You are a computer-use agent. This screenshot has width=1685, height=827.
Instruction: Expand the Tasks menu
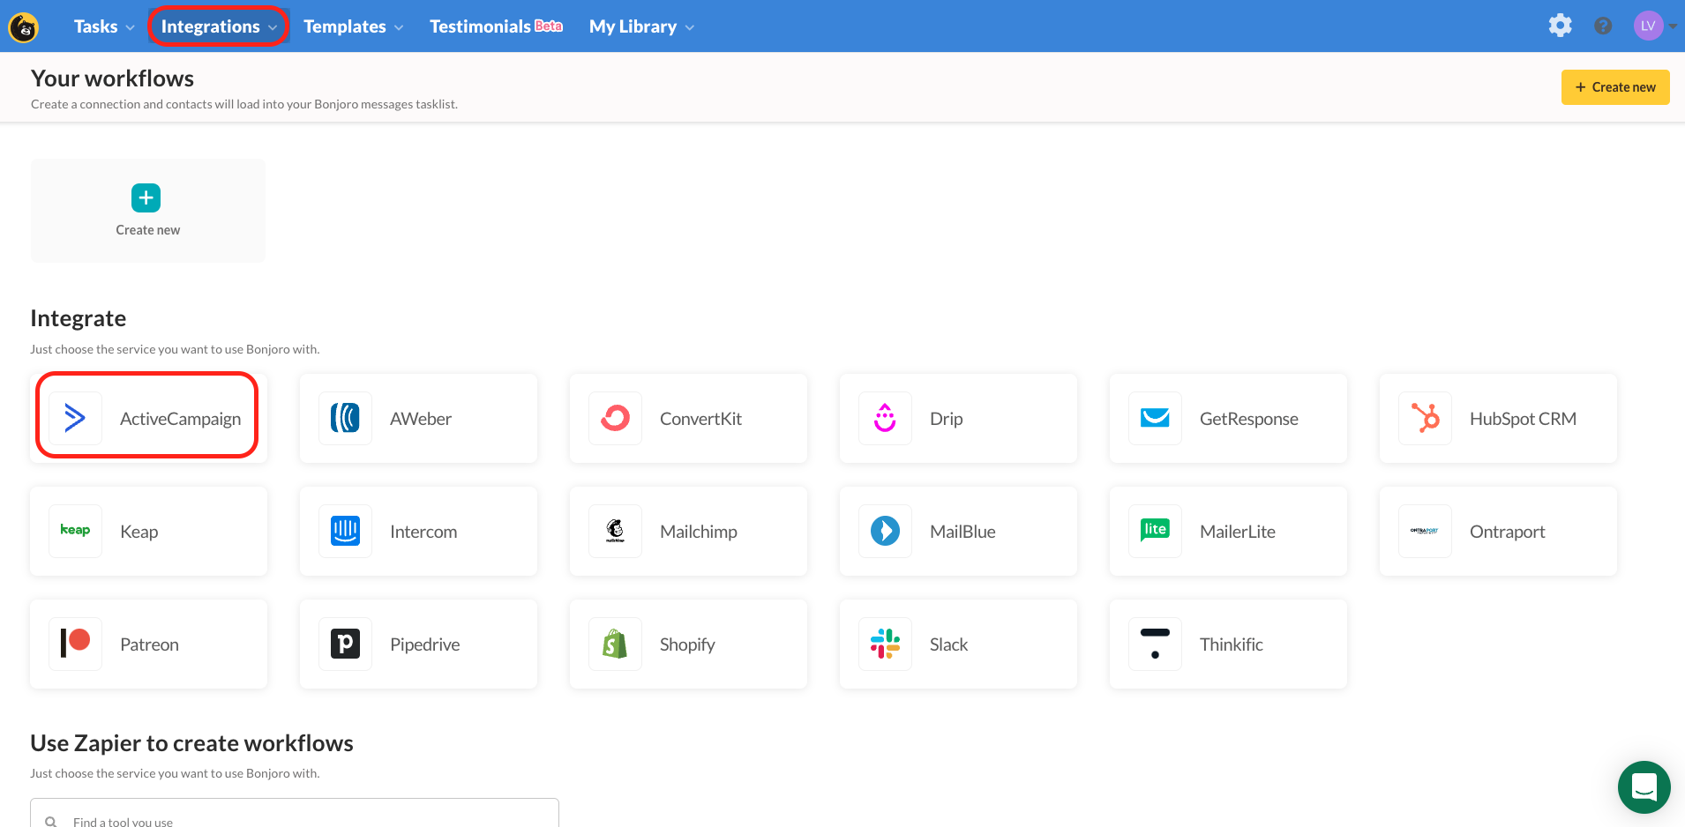(104, 26)
